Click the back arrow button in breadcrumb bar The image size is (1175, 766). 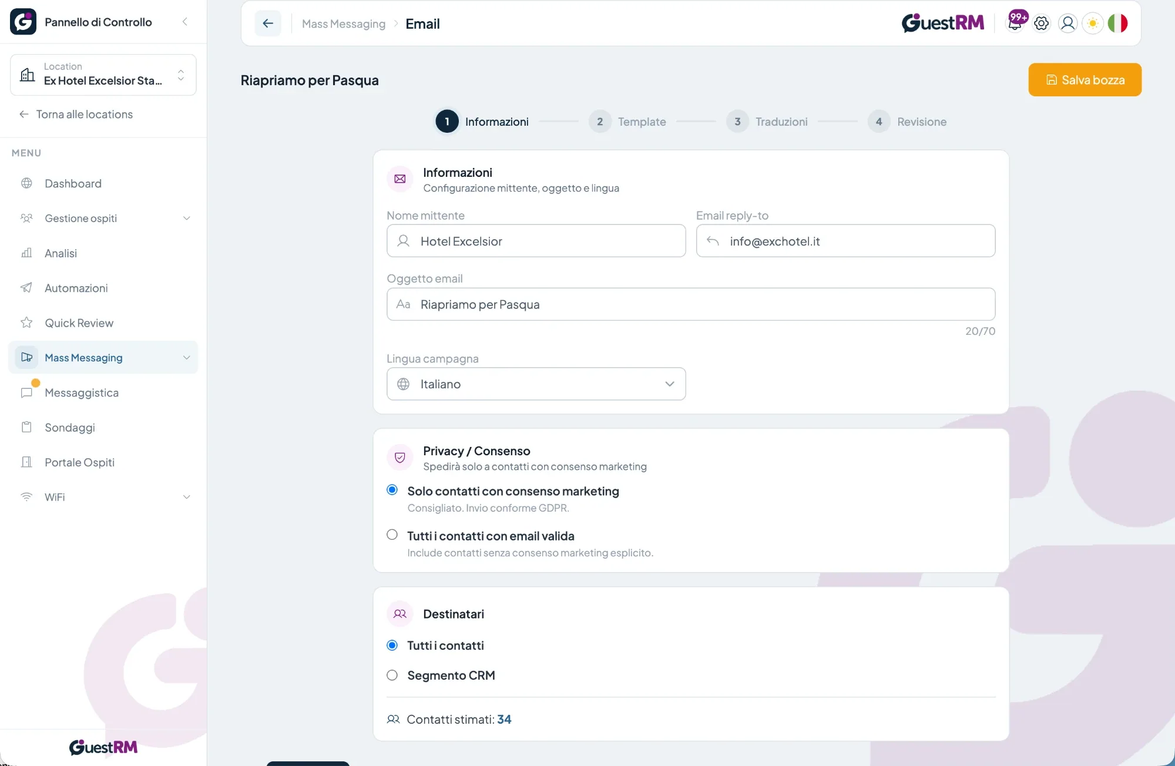tap(268, 23)
